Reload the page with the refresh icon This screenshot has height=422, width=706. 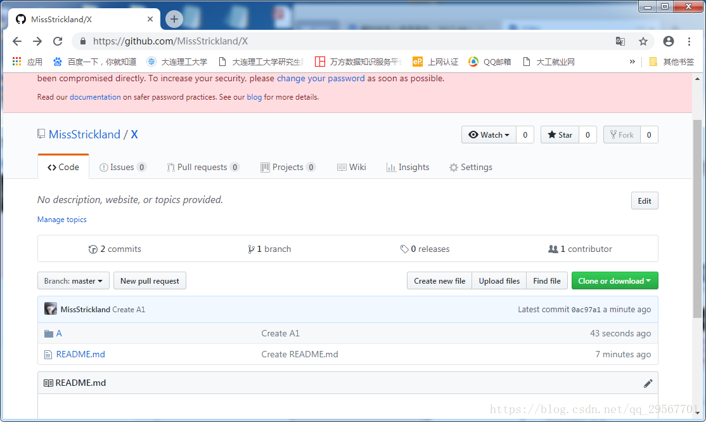[x=58, y=41]
